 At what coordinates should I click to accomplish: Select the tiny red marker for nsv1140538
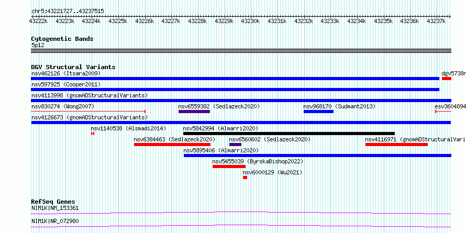93,134
